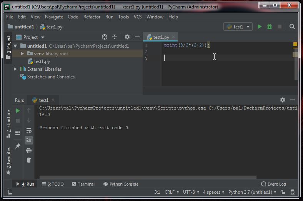
Task: Open the Refactor menu
Action: pos(92,17)
